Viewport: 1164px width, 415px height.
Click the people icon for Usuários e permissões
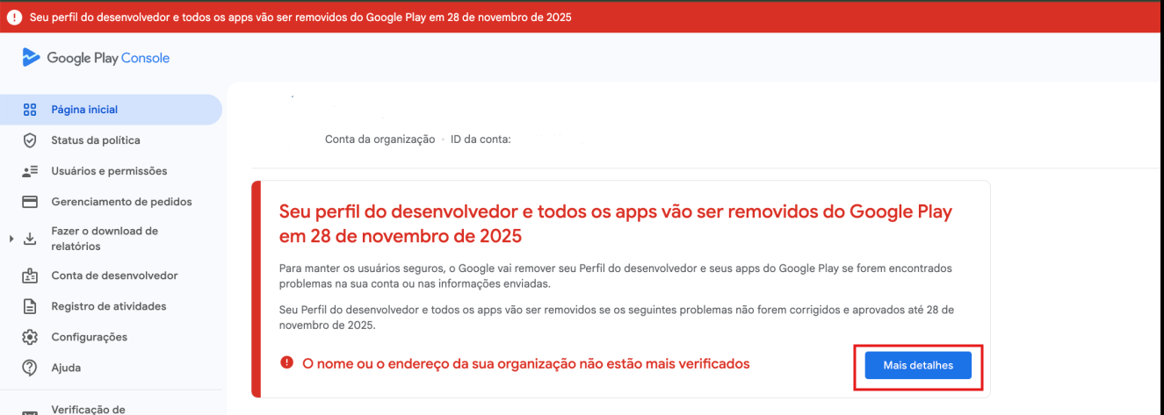click(30, 171)
